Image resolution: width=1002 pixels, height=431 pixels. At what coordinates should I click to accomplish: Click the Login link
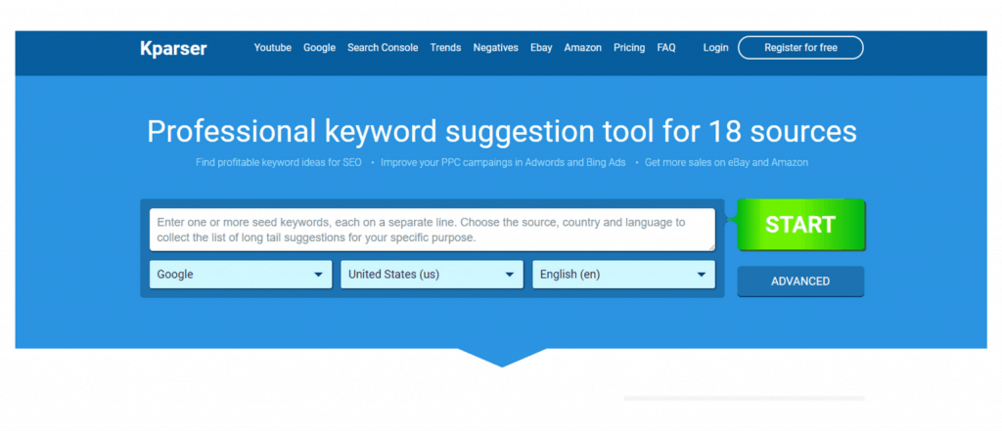tap(715, 48)
